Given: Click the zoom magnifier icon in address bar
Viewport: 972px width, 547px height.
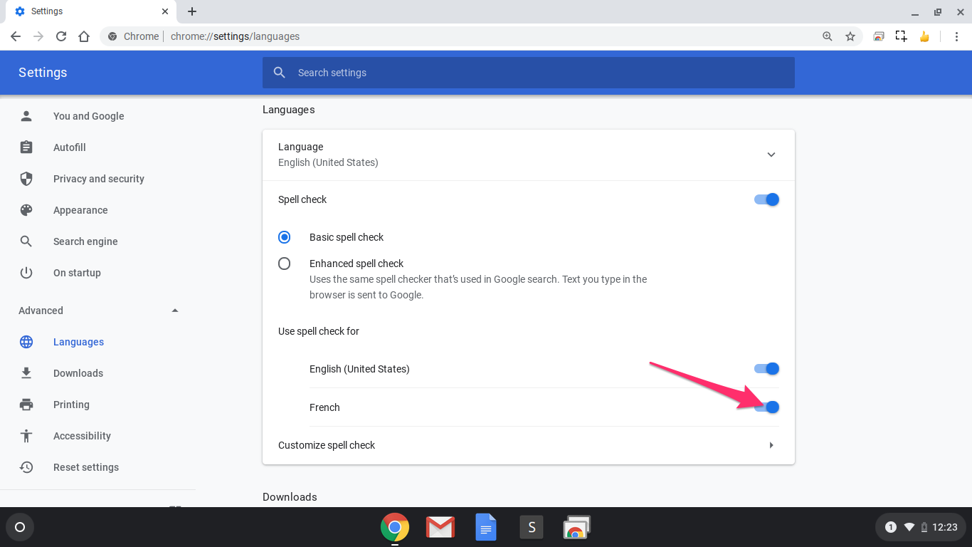Looking at the screenshot, I should tap(828, 36).
